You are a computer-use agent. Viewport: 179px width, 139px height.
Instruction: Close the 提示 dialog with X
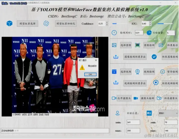[96, 60]
